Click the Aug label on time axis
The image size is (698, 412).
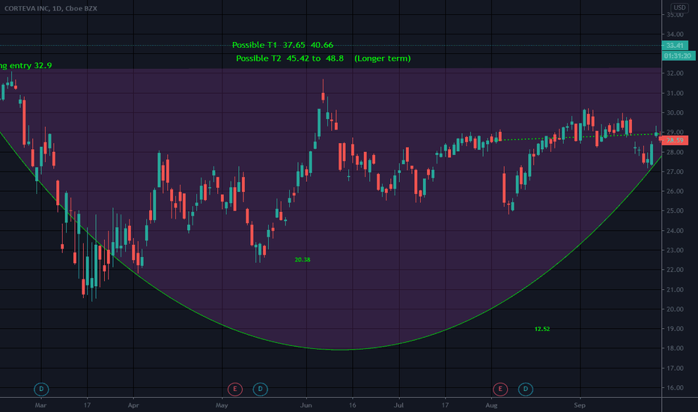click(491, 405)
